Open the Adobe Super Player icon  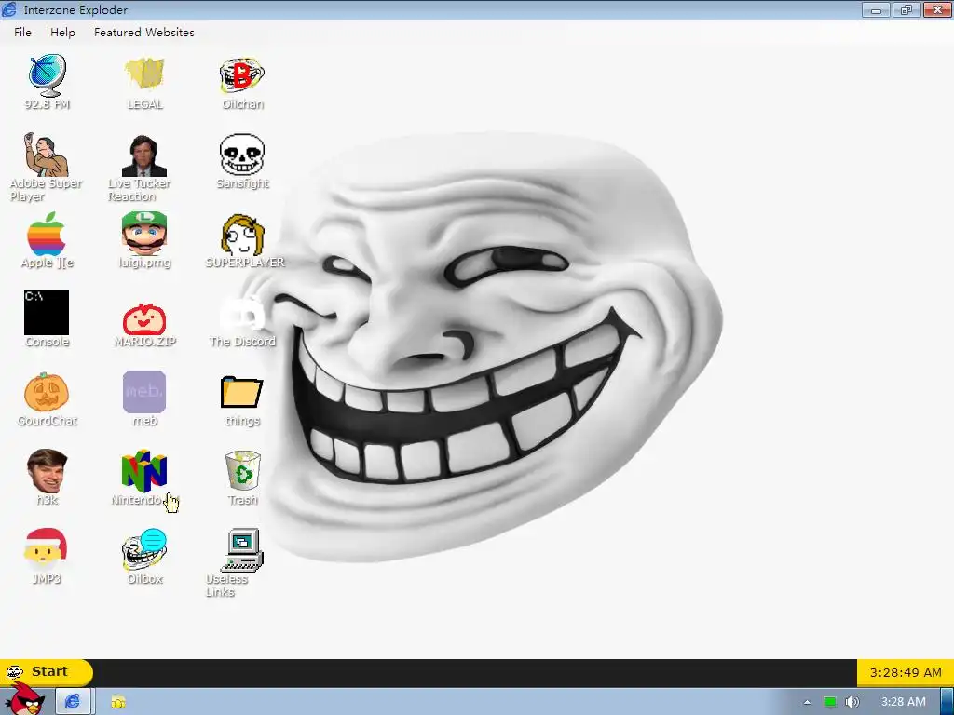pyautogui.click(x=46, y=155)
